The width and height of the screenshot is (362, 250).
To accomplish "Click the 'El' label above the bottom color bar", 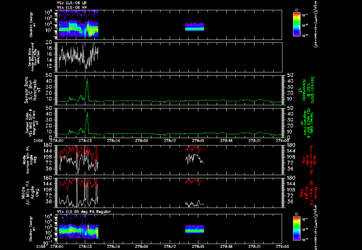I will pyautogui.click(x=297, y=214).
